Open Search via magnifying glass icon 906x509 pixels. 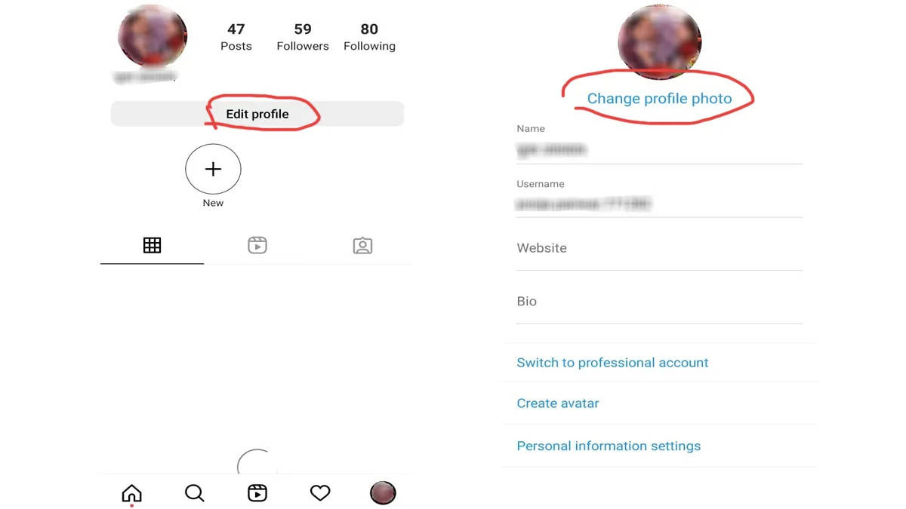click(x=195, y=493)
